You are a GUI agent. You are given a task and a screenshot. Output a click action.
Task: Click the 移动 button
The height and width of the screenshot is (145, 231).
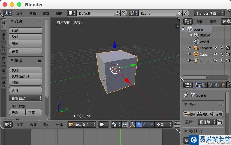pos(26,31)
